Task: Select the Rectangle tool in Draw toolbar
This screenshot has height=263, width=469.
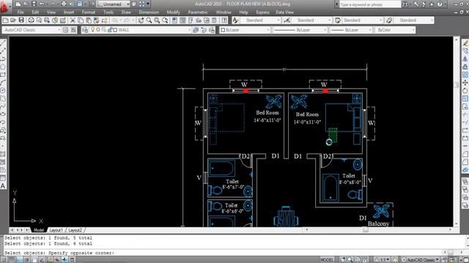Action: tap(3, 75)
